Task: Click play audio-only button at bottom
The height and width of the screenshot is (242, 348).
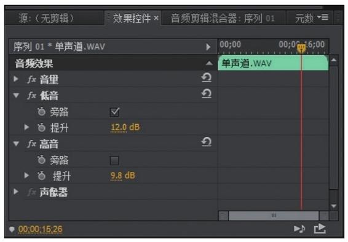Action: coord(299,228)
